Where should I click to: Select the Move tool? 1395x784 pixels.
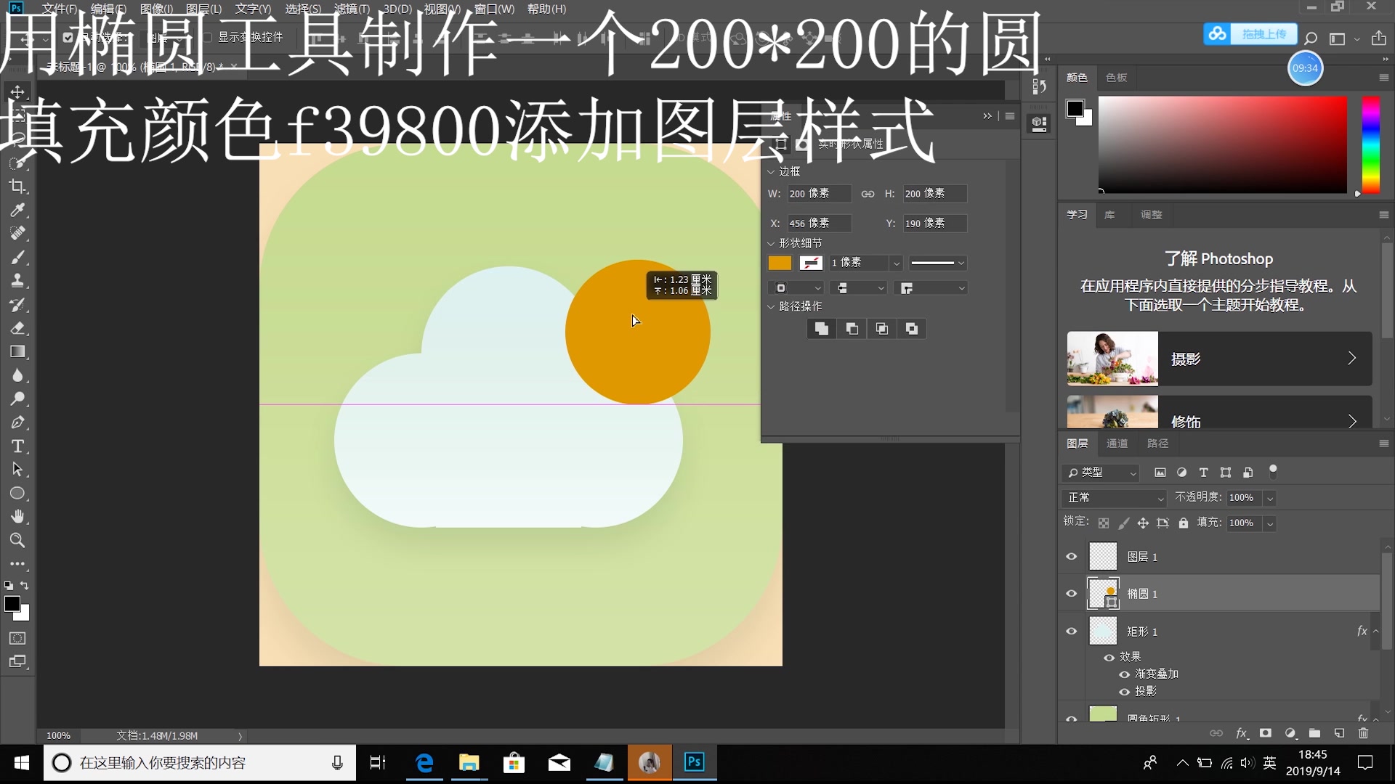coord(17,92)
